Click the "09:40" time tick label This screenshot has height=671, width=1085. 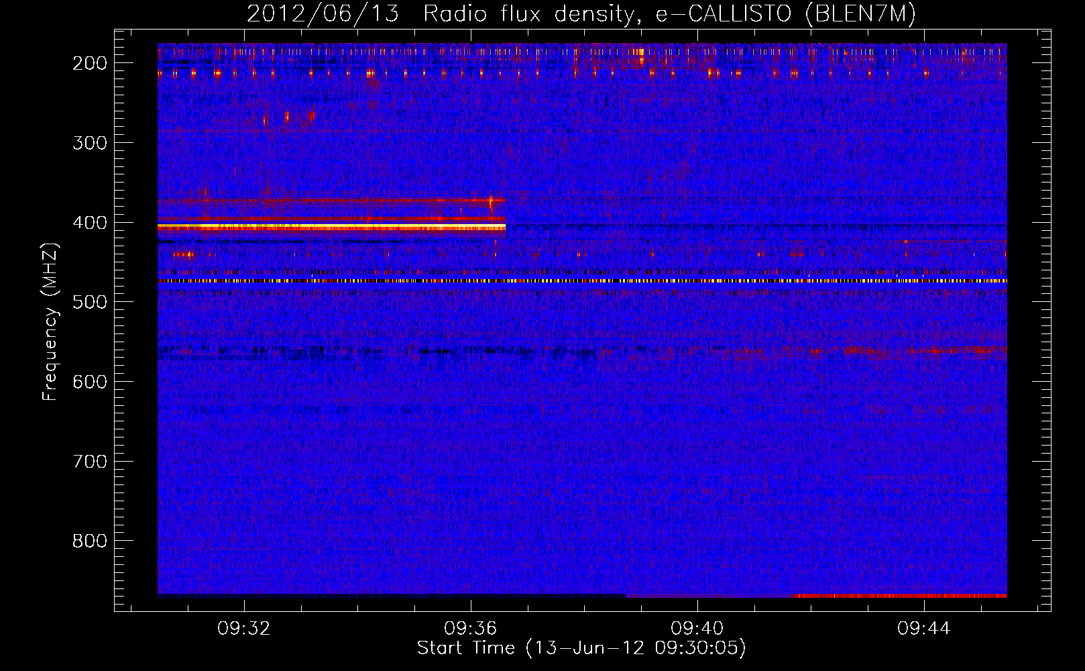coord(697,629)
